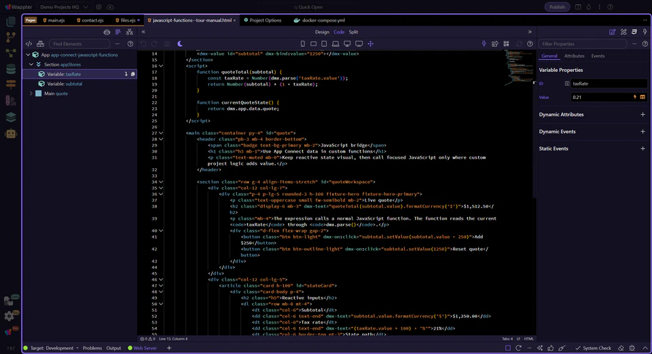652x354 pixels.
Task: Click the code view icon beside Find Elements
Action: tap(29, 43)
